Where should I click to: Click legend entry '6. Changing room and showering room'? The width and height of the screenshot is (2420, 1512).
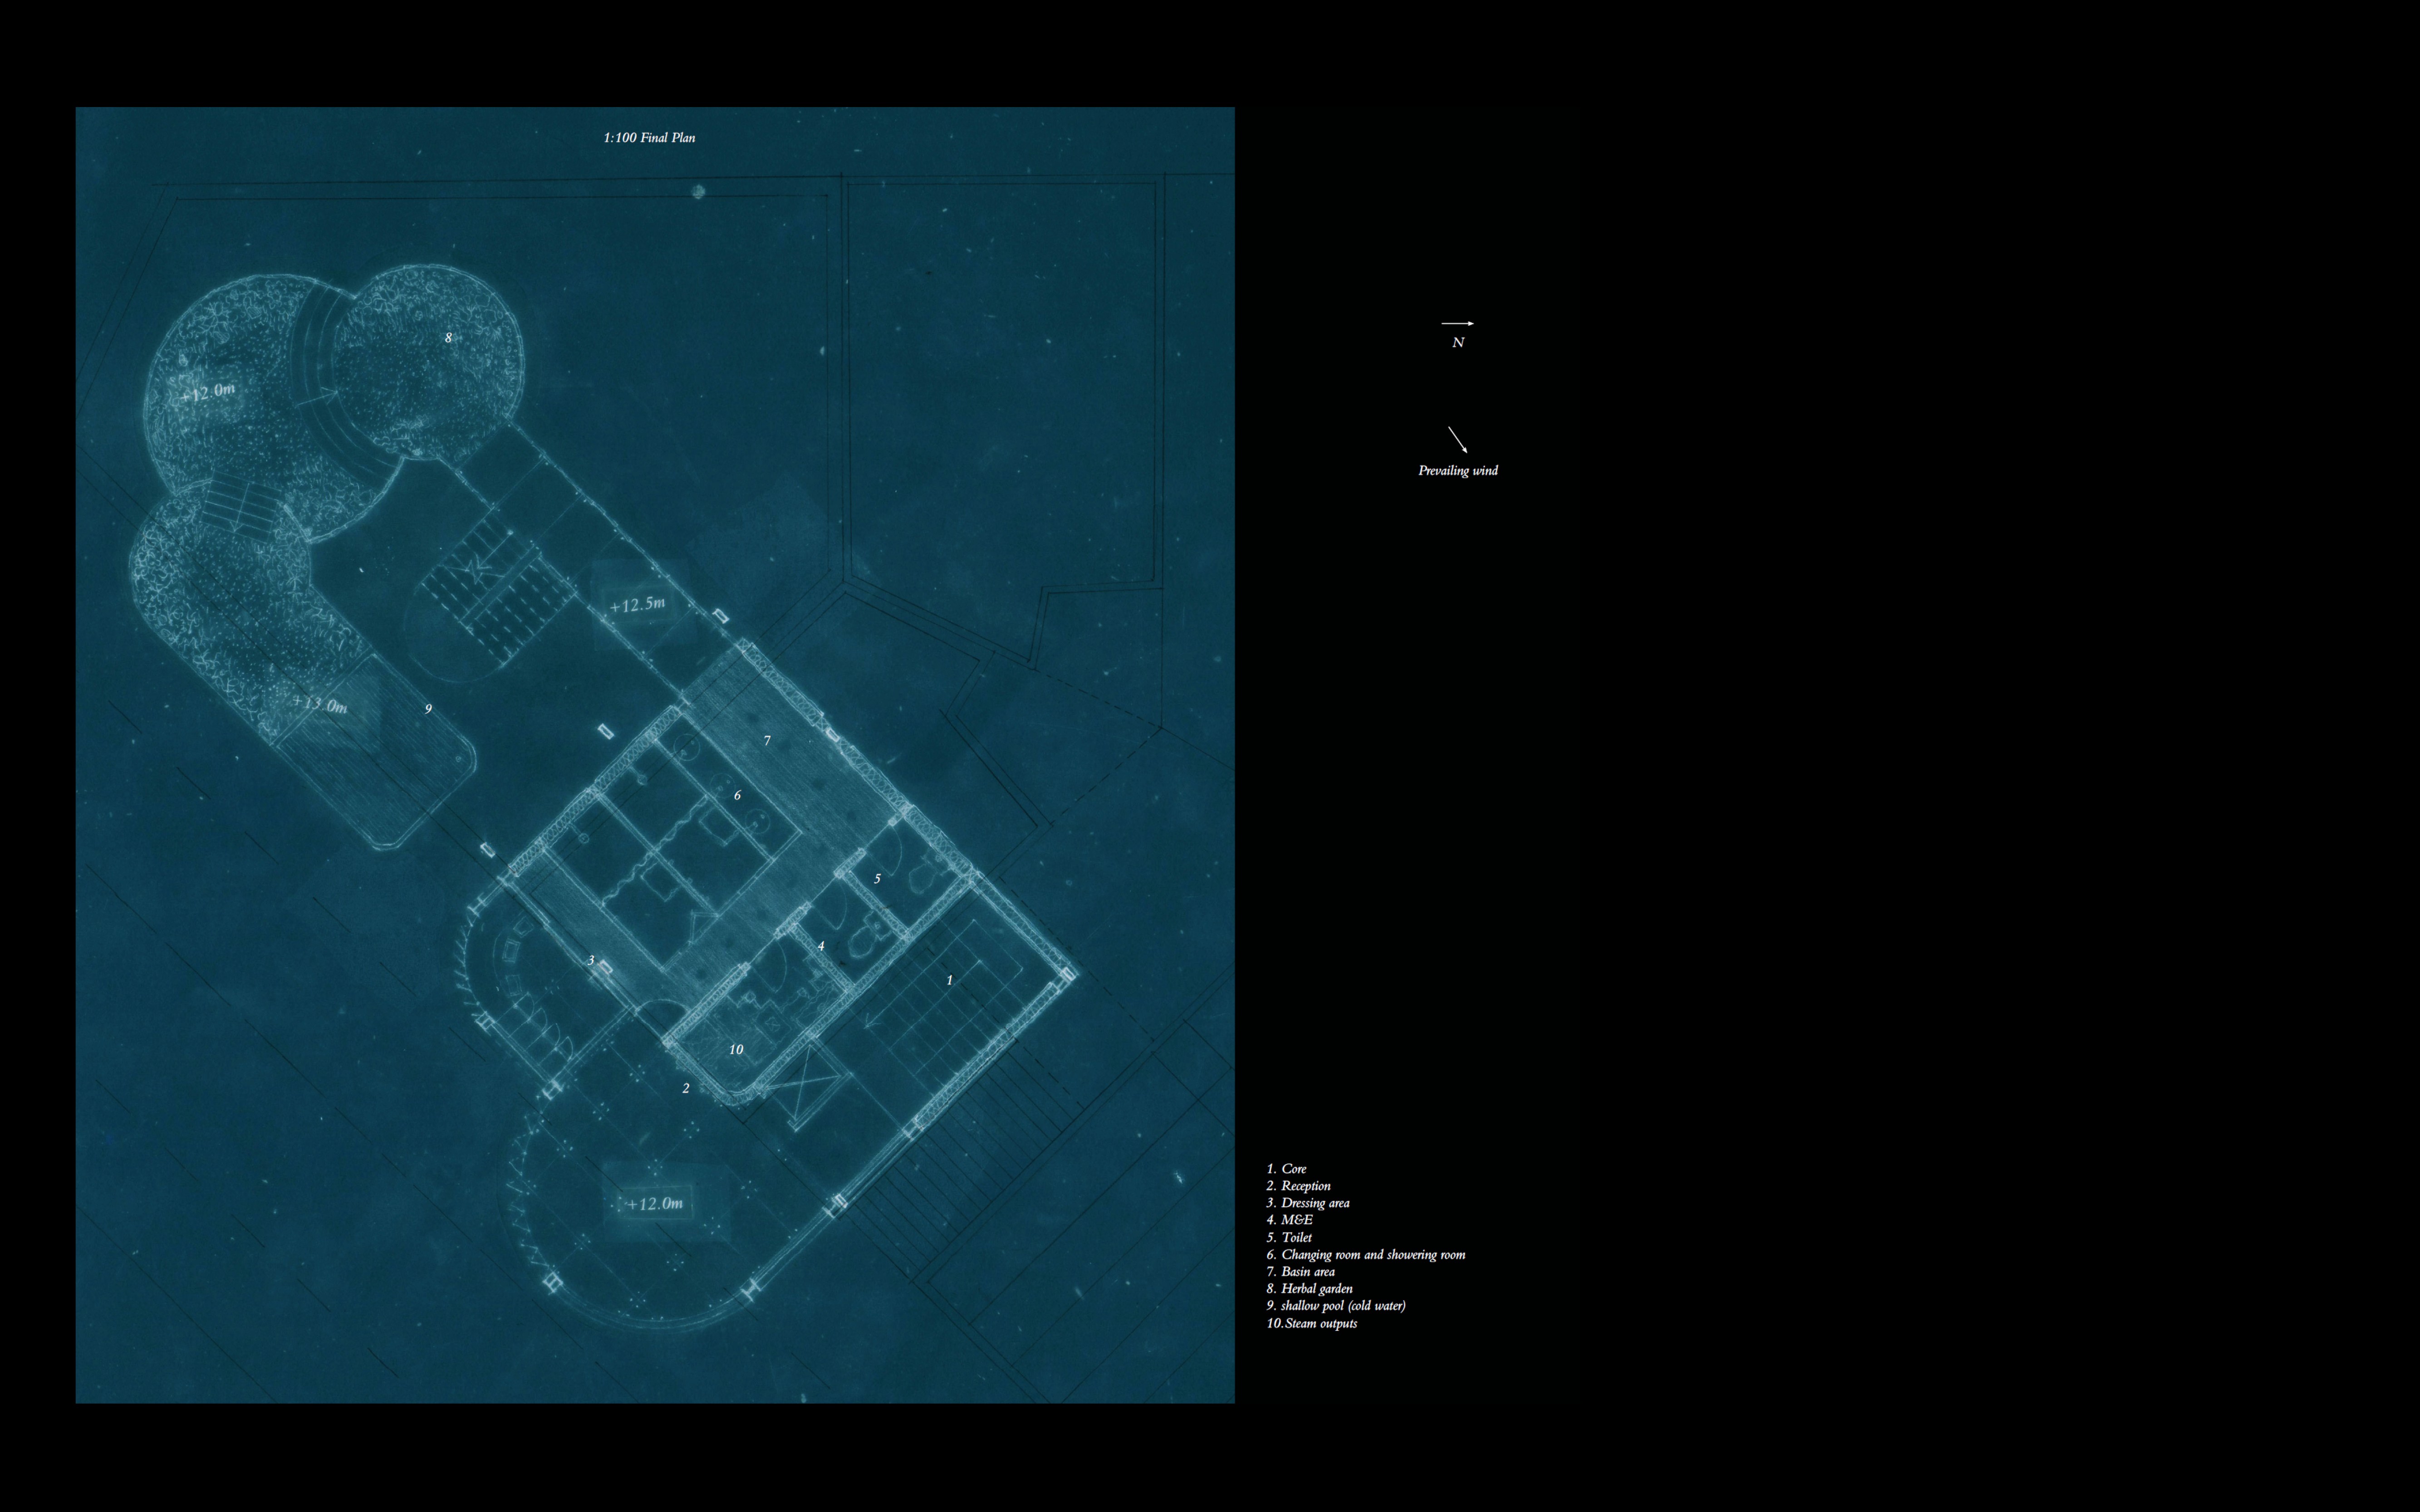tap(1366, 1255)
